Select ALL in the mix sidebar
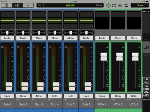150x112 pixels. click(x=146, y=55)
